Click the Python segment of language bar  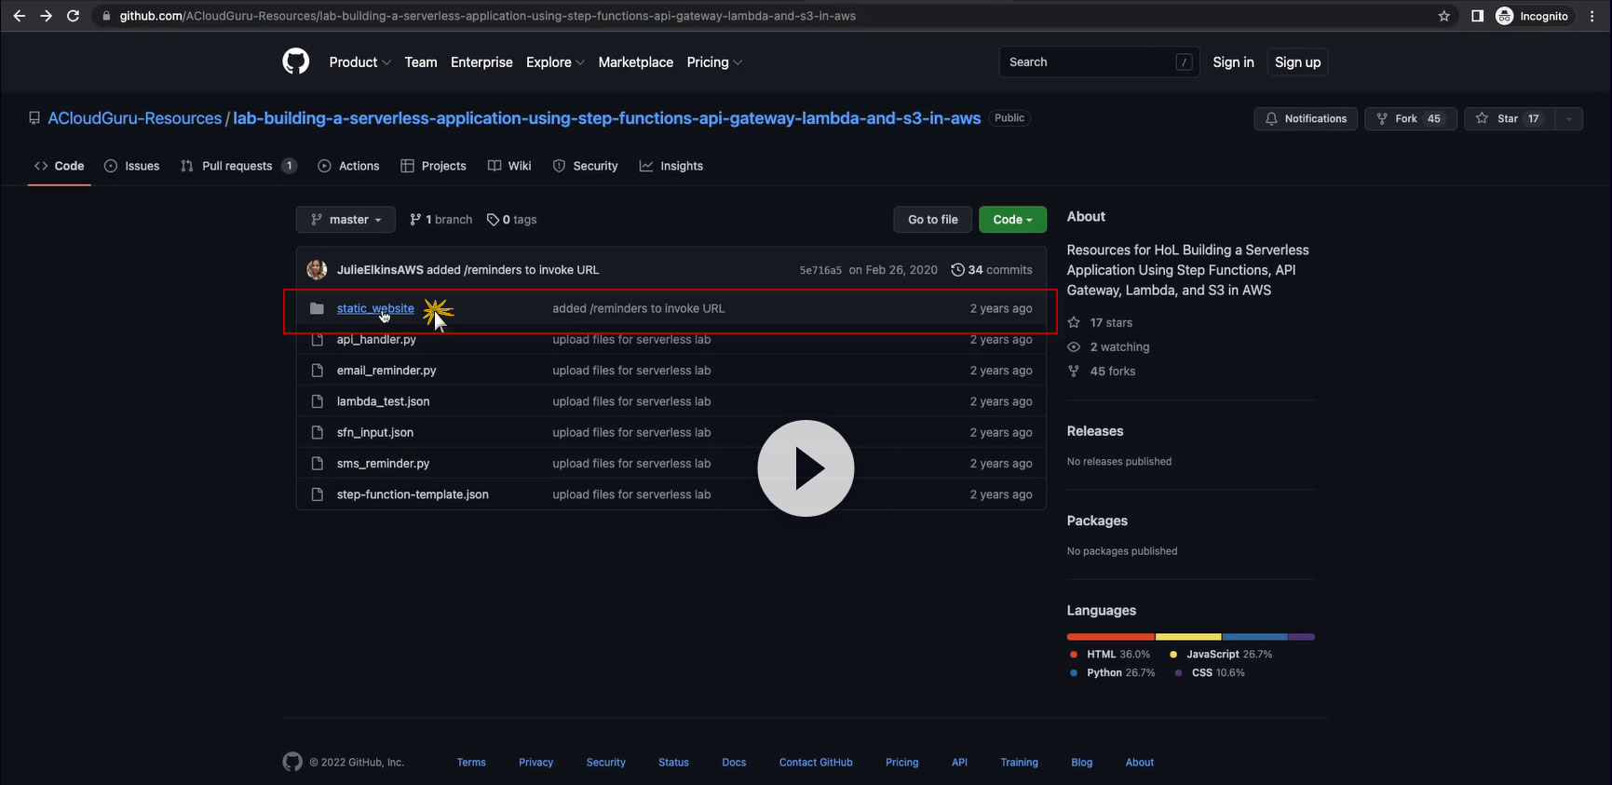[x=1254, y=637]
